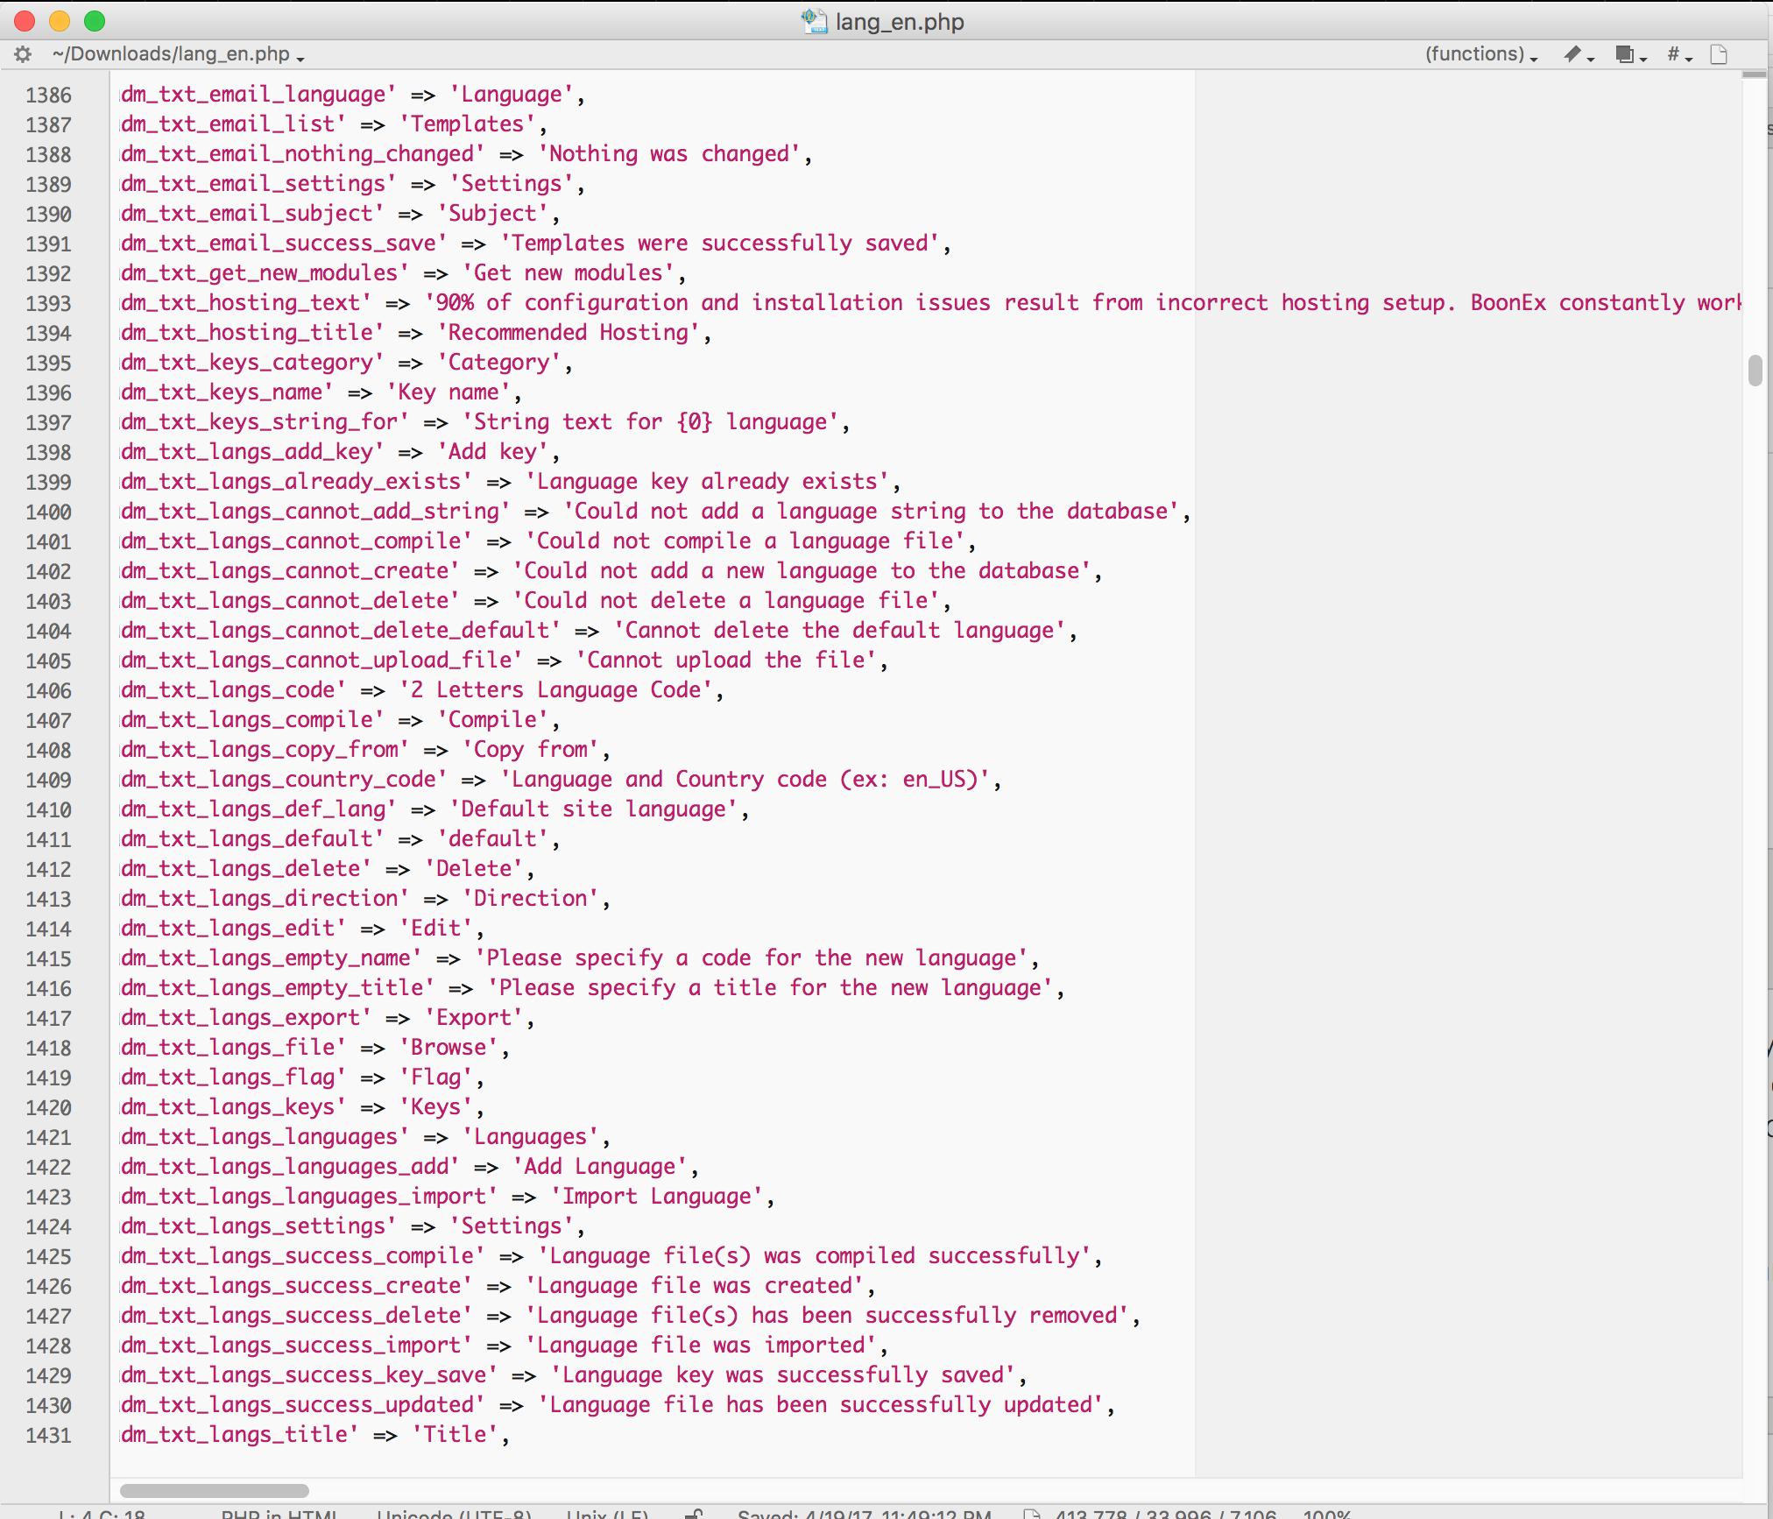Click the 100% zoom level indicator

1326,1514
